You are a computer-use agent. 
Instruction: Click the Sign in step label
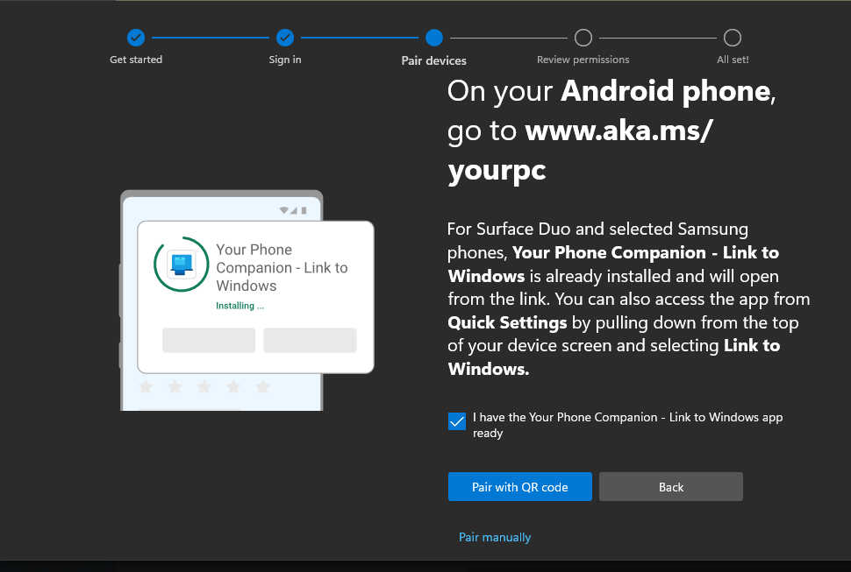[285, 60]
